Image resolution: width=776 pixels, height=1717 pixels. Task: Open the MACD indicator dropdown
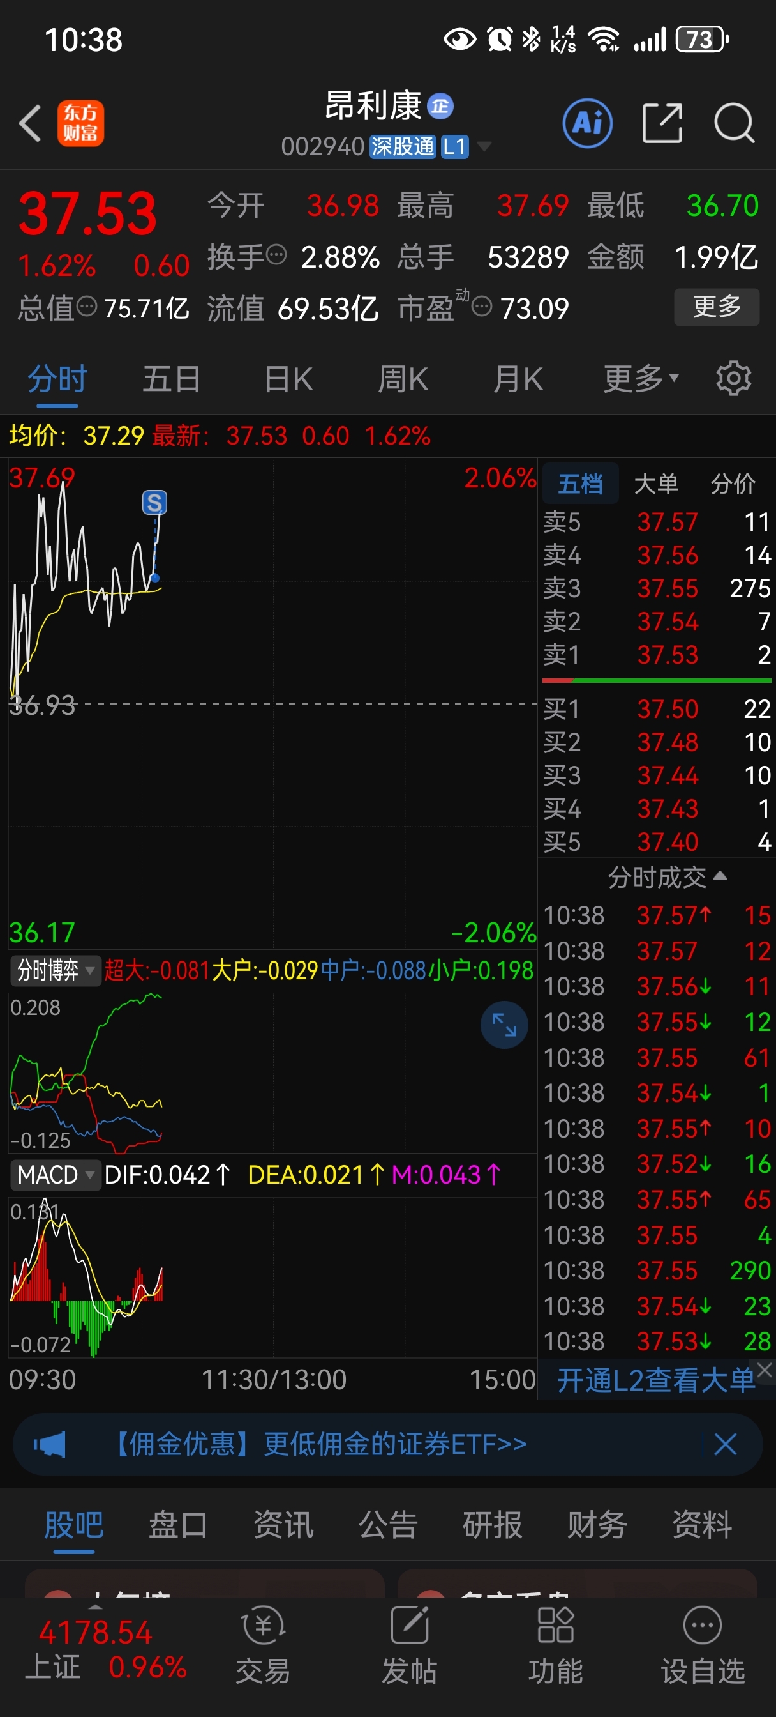[x=55, y=1175]
